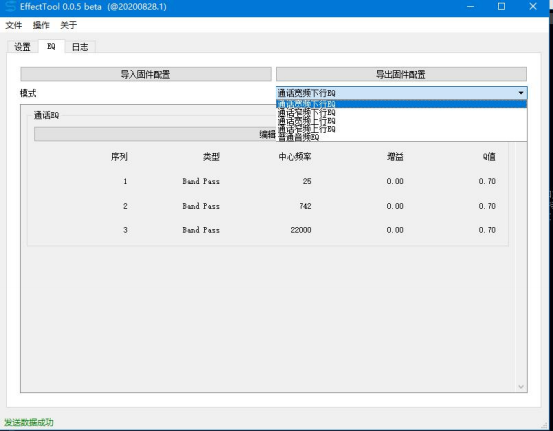Click the EffectTool app icon in title bar

click(11, 7)
